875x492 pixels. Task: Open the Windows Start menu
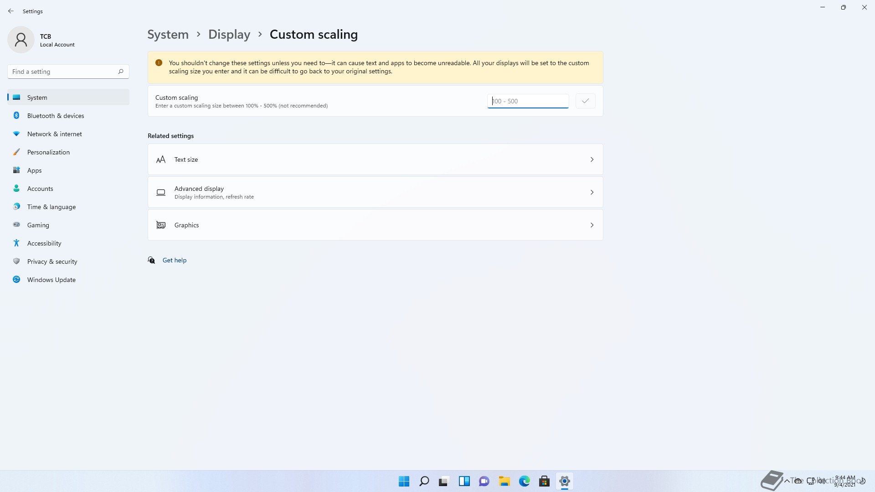404,481
